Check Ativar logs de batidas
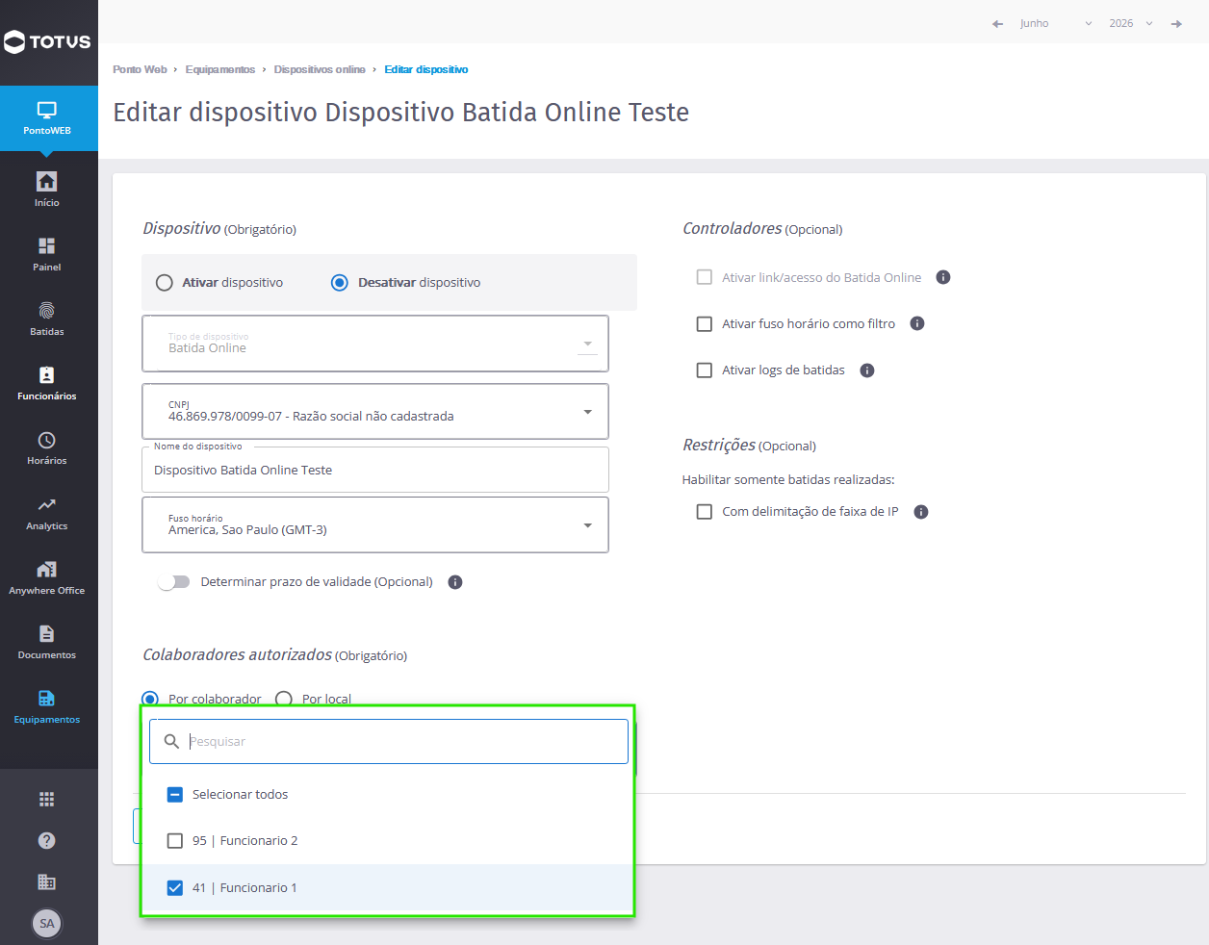The image size is (1209, 945). click(x=705, y=370)
